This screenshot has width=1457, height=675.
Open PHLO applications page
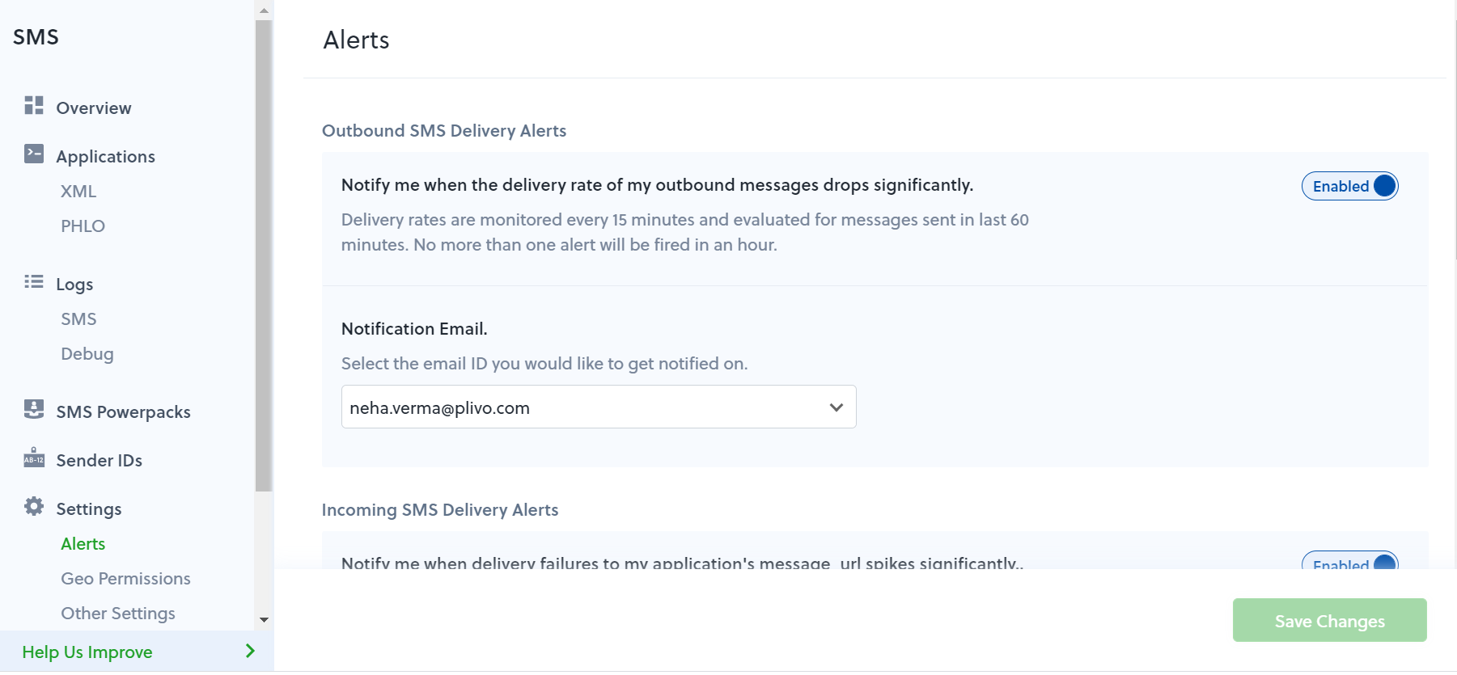(x=83, y=226)
